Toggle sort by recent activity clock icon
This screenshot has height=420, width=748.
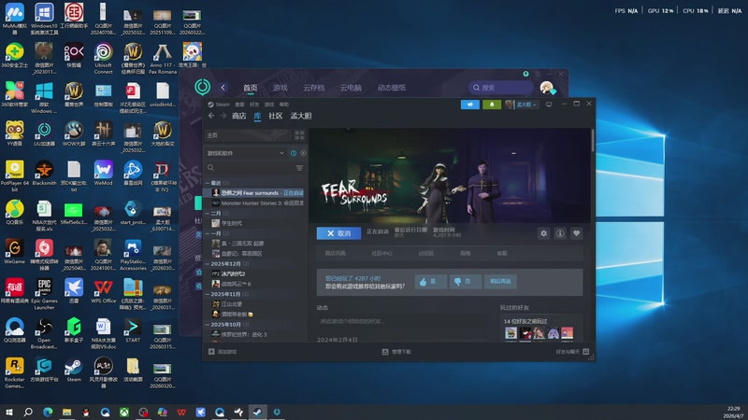pos(293,153)
